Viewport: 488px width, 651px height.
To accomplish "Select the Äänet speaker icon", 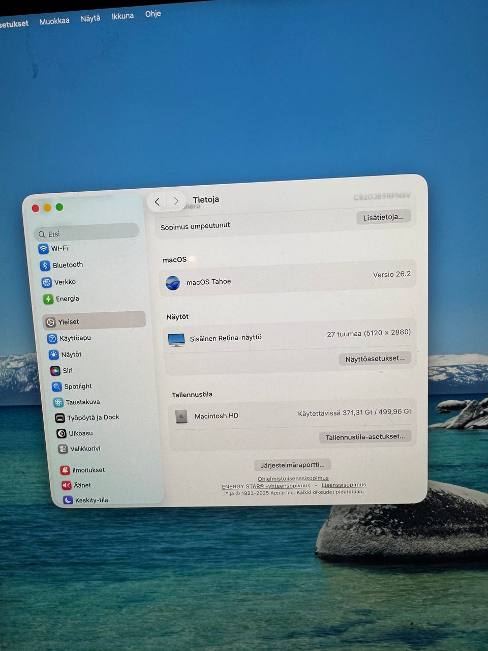I will click(66, 485).
